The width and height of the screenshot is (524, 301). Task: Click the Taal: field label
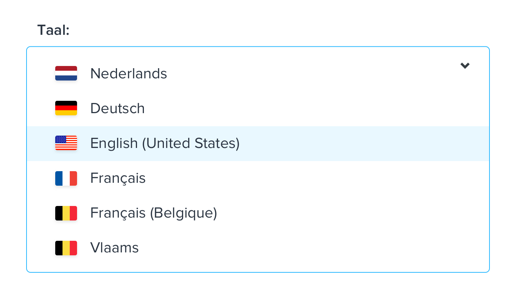coord(53,30)
